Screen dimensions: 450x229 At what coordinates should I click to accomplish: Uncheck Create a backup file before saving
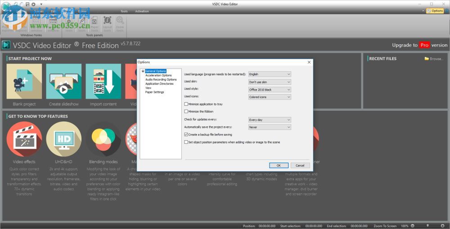click(186, 134)
